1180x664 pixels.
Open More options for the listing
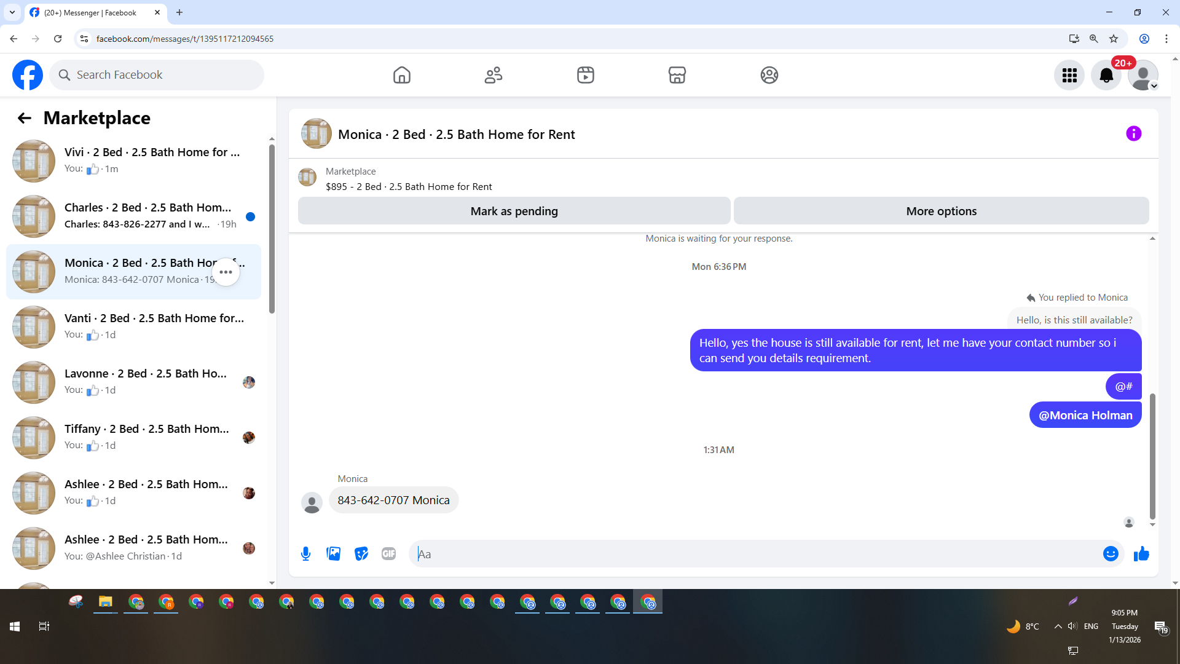click(941, 211)
